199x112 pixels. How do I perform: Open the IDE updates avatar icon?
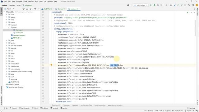pos(197,5)
